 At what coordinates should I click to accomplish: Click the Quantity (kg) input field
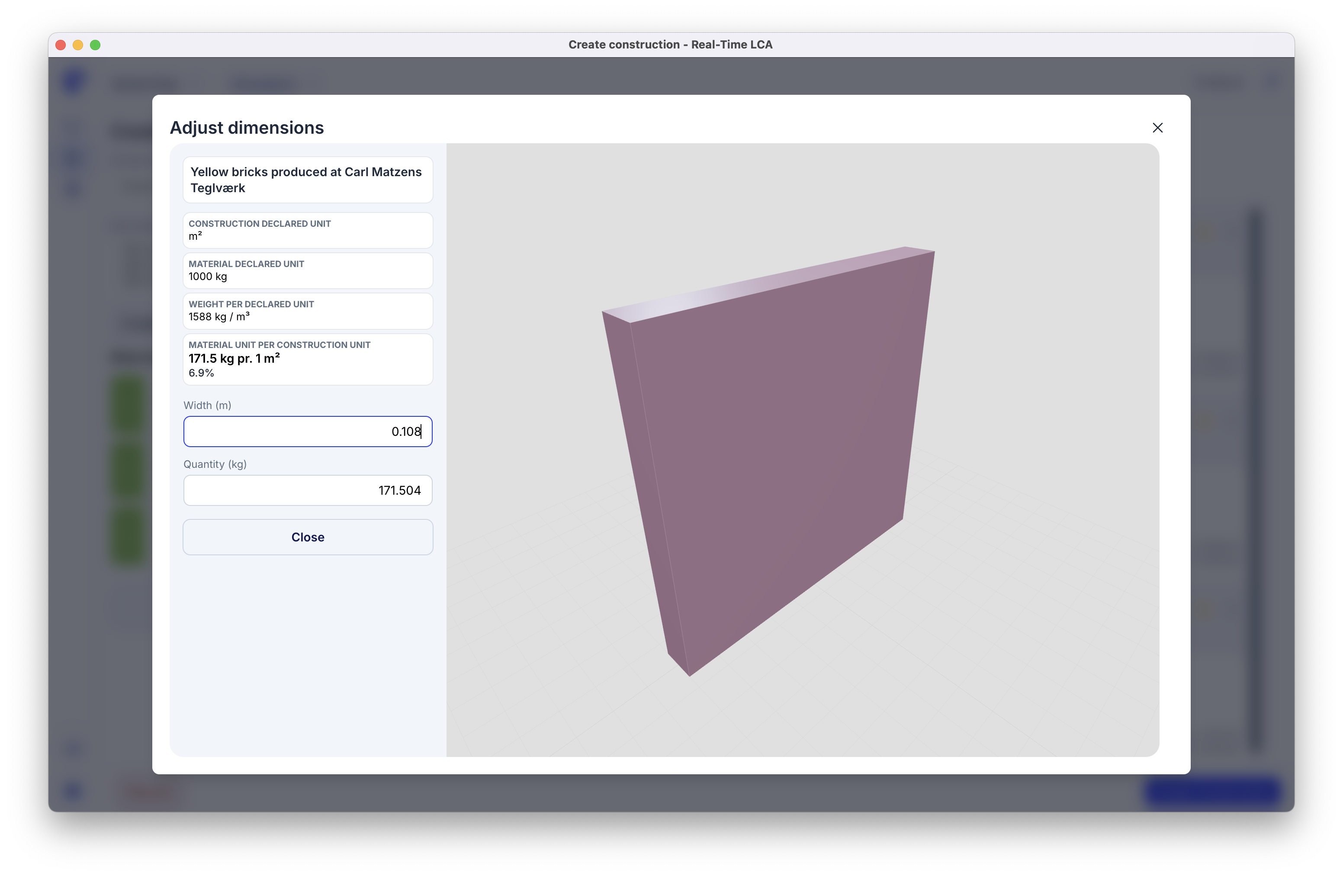click(x=308, y=490)
